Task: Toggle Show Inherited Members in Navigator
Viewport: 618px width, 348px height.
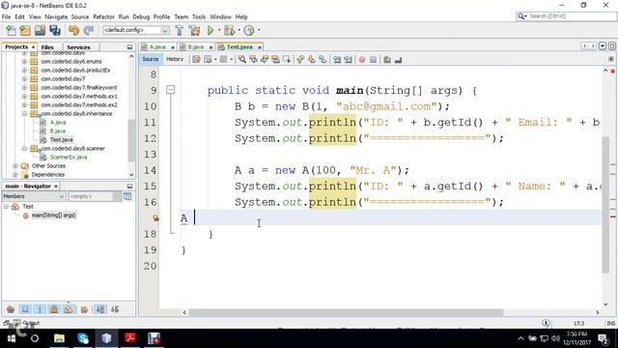Action: click(11, 309)
